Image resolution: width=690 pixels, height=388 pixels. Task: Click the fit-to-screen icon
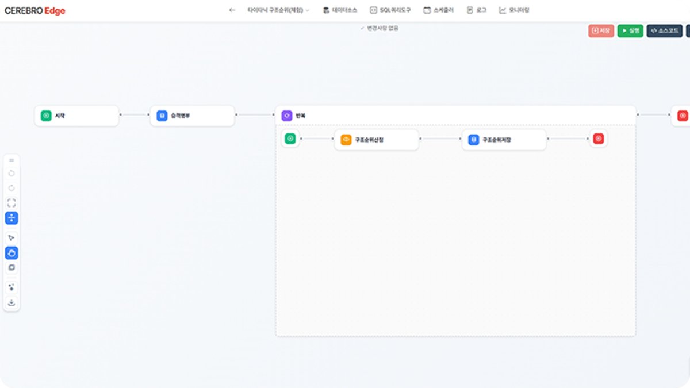(x=11, y=203)
